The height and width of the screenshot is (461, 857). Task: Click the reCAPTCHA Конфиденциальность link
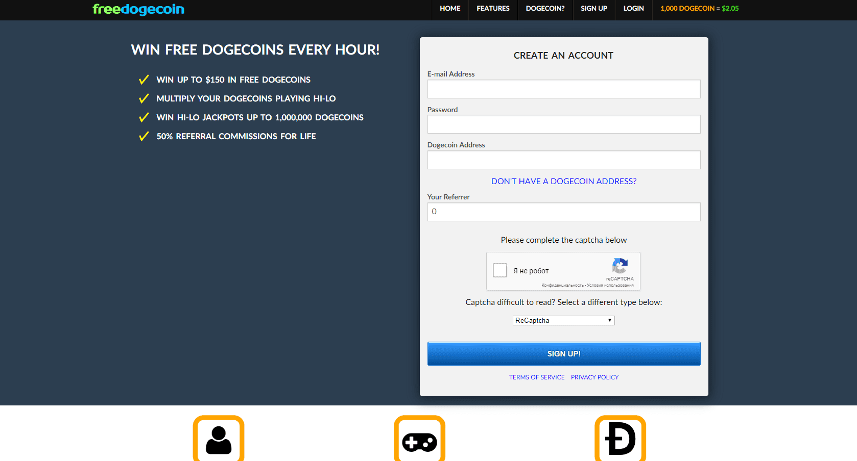click(562, 286)
